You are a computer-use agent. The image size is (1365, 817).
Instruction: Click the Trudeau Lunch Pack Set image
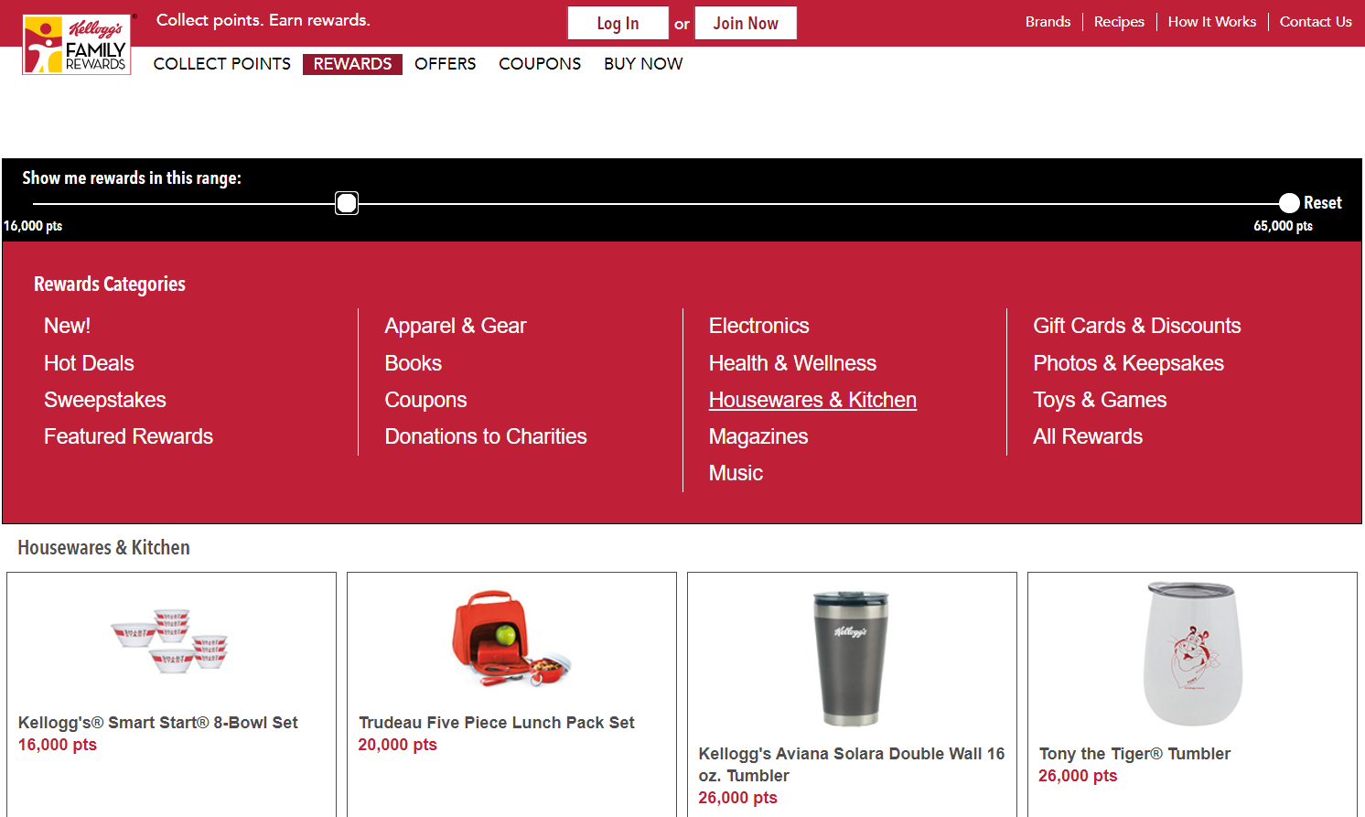[511, 638]
